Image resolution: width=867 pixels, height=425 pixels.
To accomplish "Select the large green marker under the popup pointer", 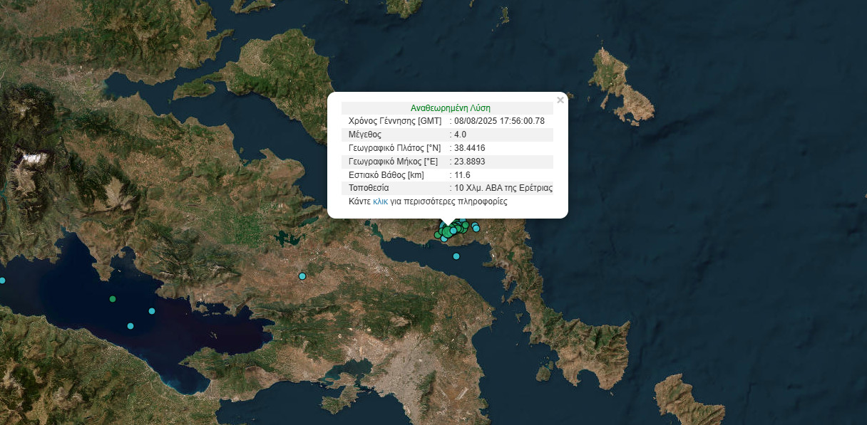I will [x=448, y=231].
